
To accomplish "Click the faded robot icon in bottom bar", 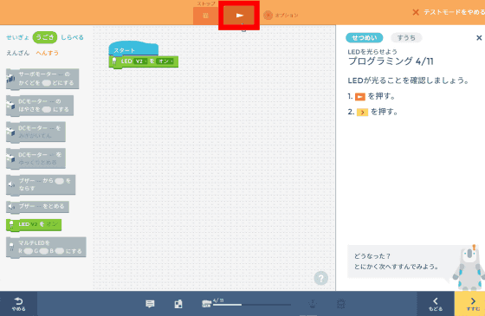I will [x=313, y=304].
